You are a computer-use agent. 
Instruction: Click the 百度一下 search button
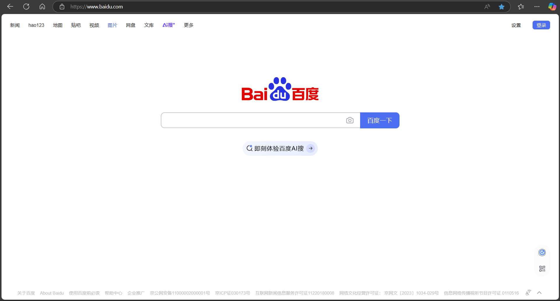pyautogui.click(x=380, y=120)
